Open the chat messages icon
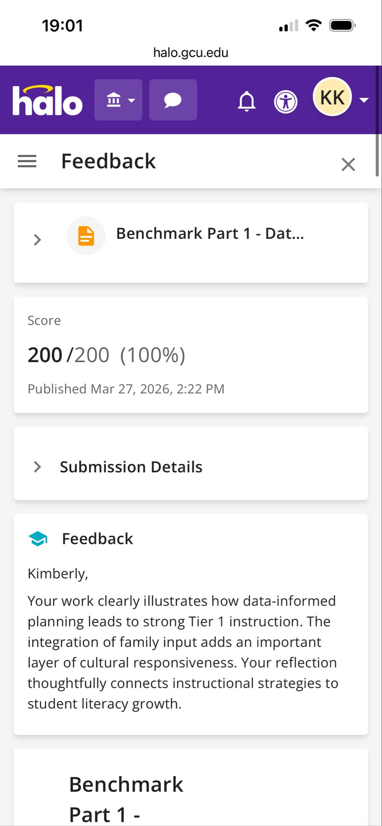 (x=173, y=100)
